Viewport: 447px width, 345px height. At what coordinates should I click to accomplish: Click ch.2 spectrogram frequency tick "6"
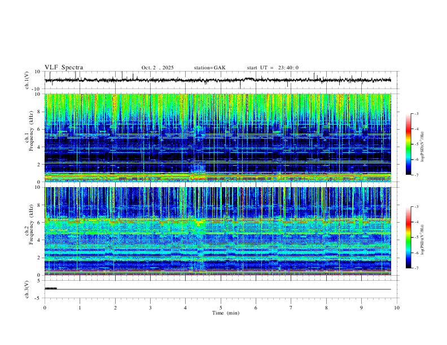tap(39, 223)
